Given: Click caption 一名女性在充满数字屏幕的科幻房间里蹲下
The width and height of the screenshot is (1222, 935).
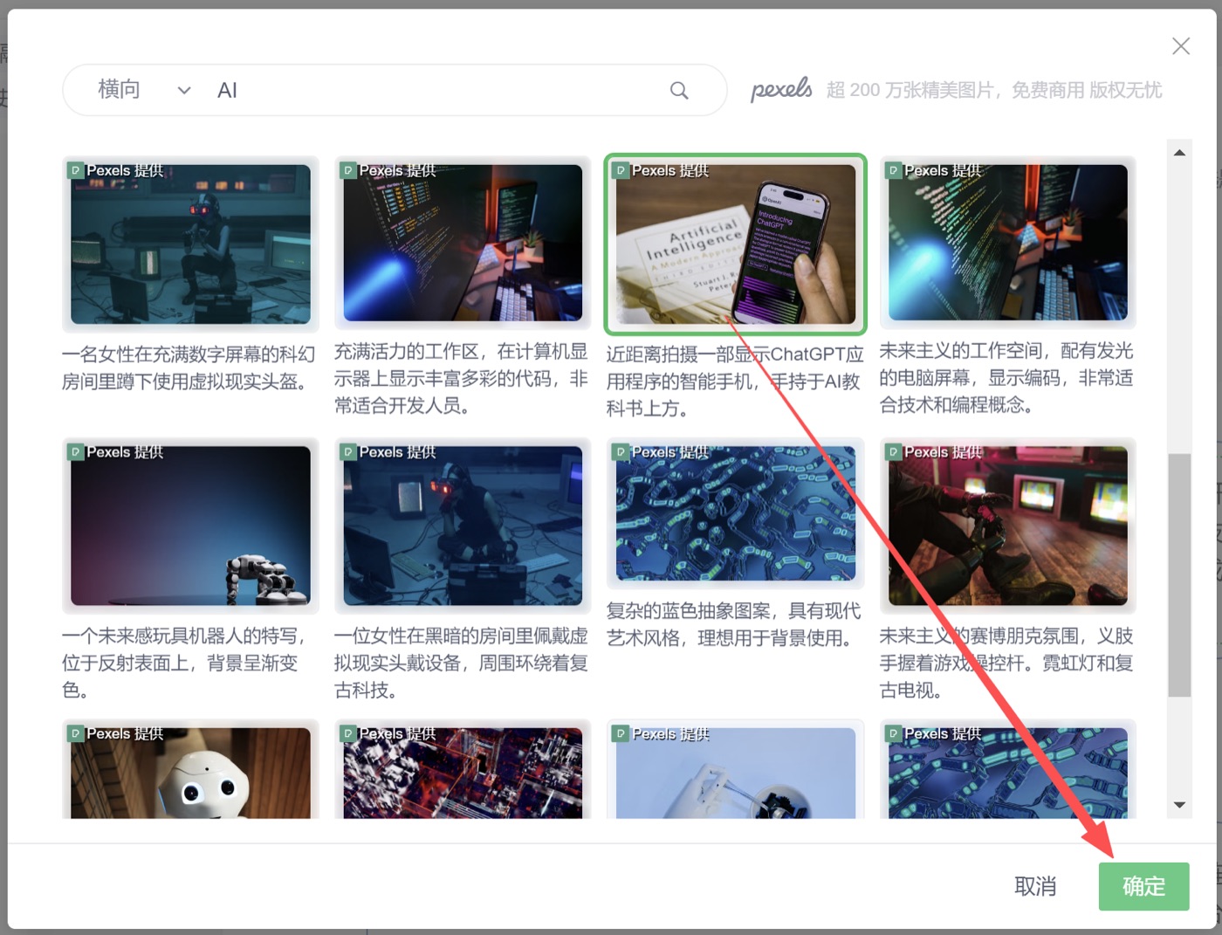Looking at the screenshot, I should (189, 368).
